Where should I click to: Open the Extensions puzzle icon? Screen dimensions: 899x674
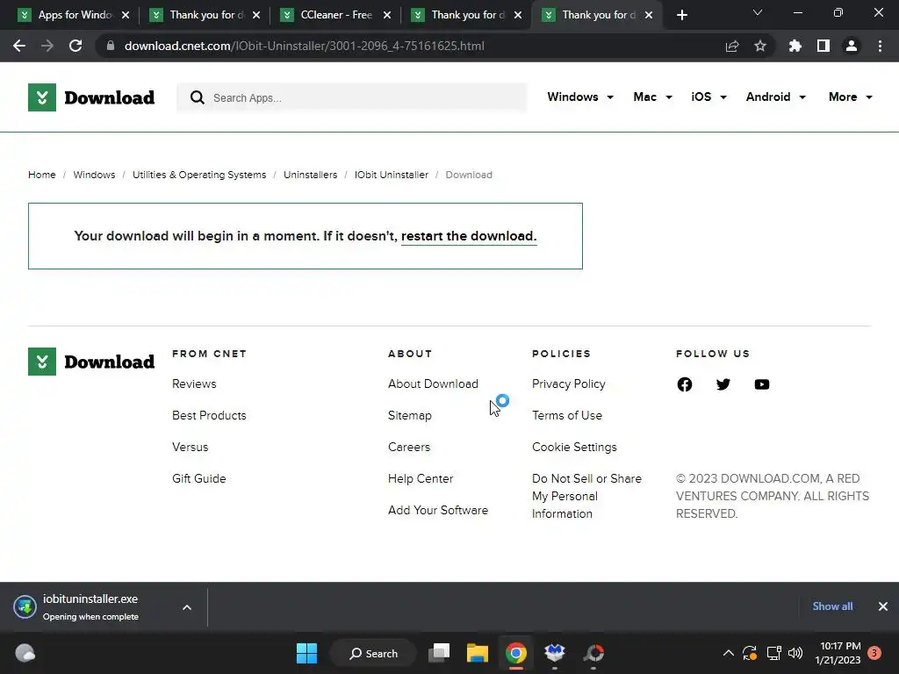coord(795,46)
